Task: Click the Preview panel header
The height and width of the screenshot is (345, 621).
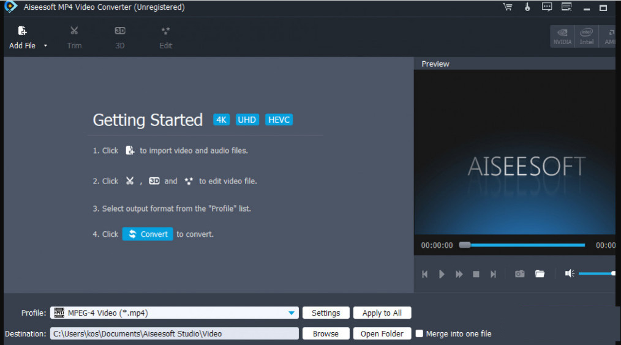Action: [435, 64]
